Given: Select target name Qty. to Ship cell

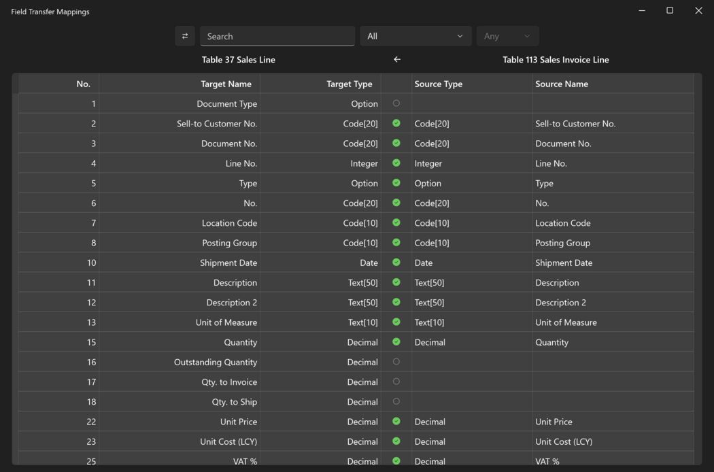Looking at the screenshot, I should coord(180,402).
